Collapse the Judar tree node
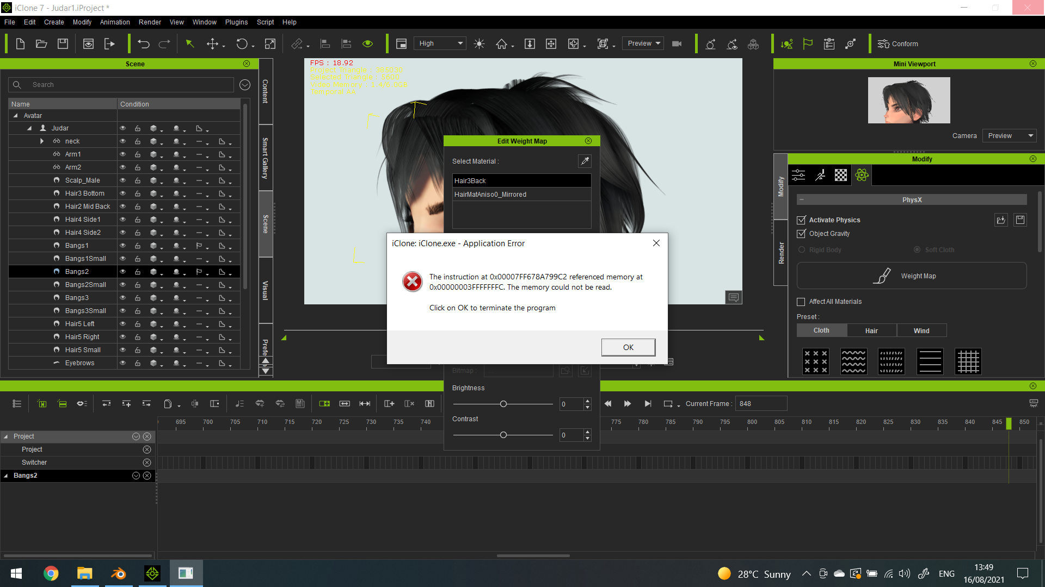Screen dimensions: 1045x587 point(29,128)
